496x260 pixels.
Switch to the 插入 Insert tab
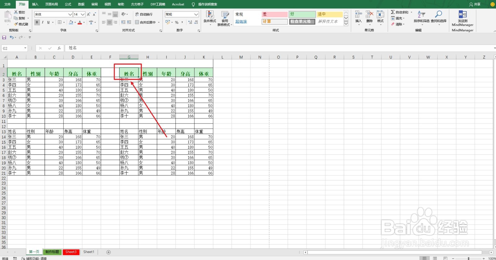pyautogui.click(x=35, y=4)
